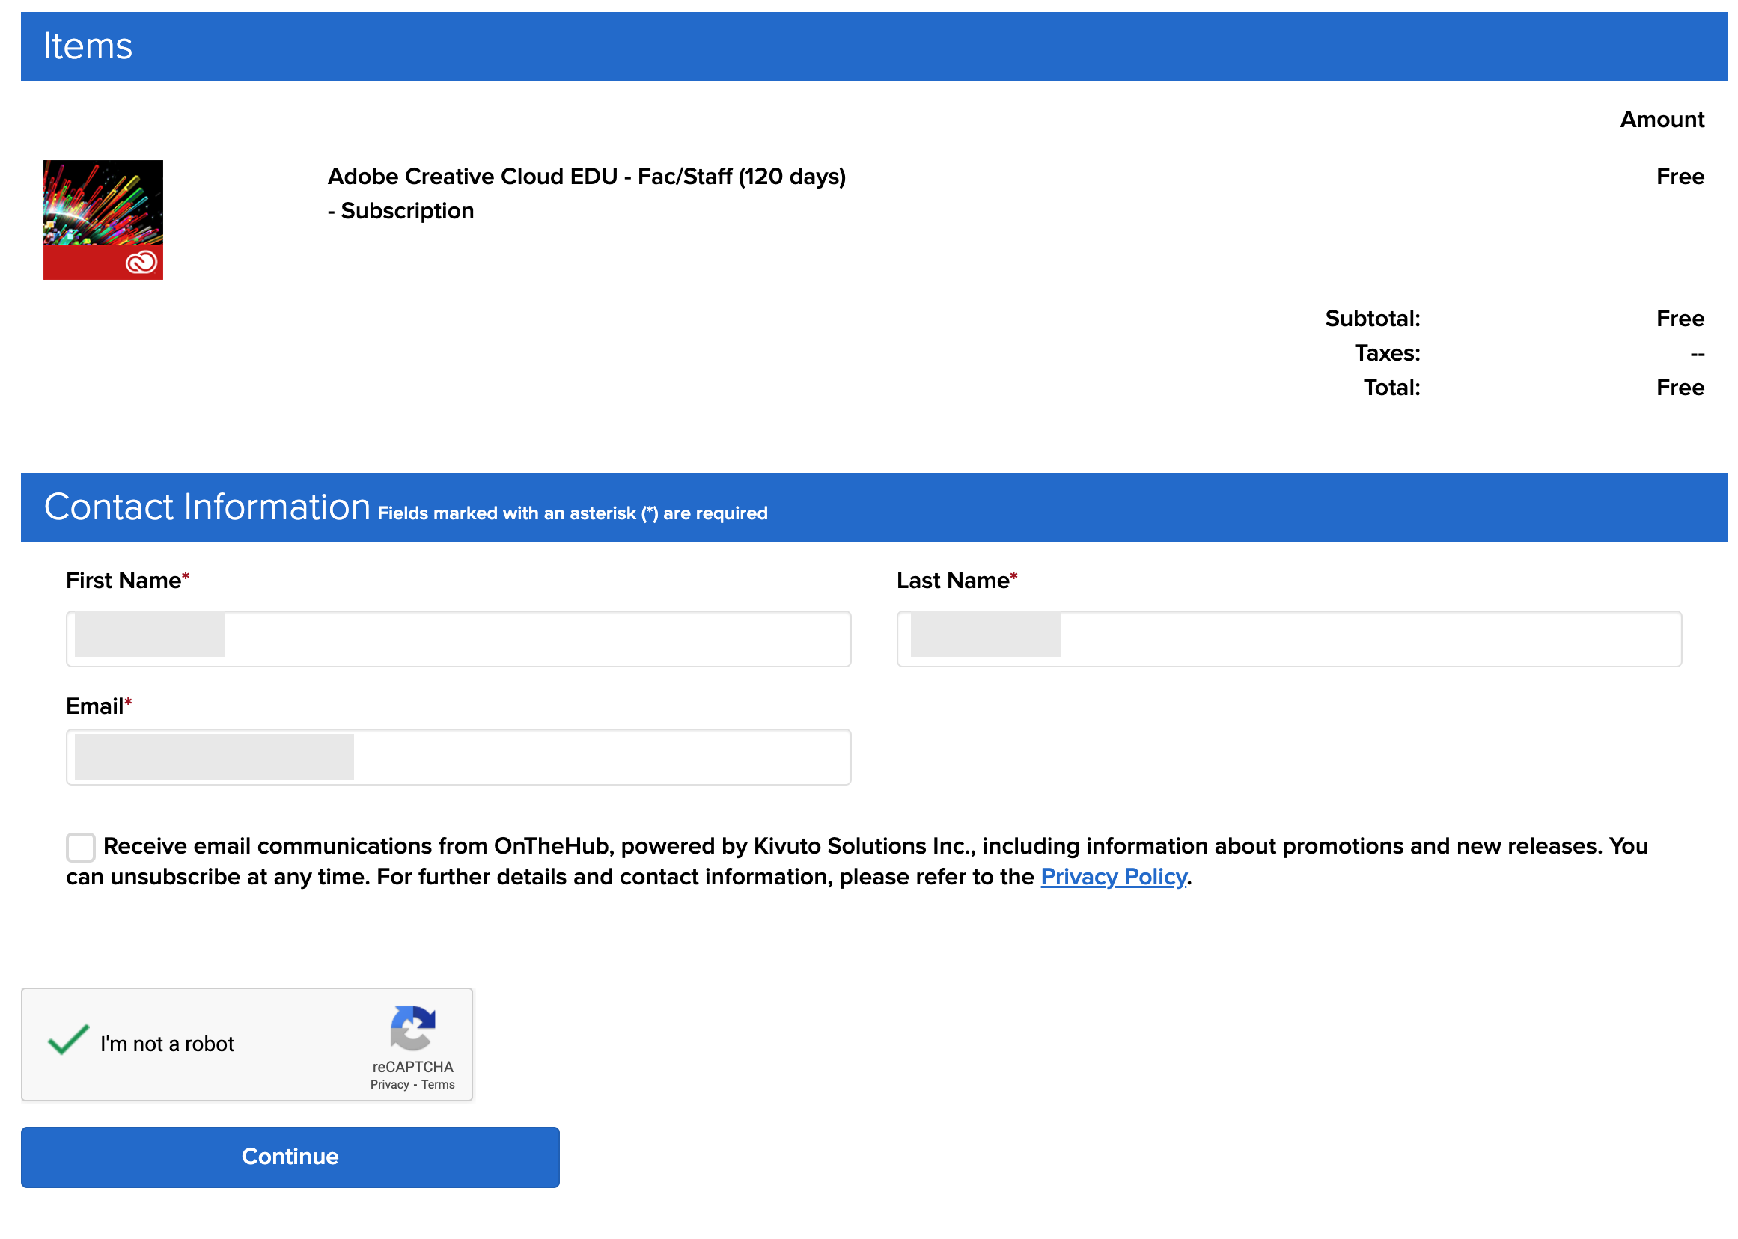Click the Contact Information header
Viewport: 1738px width, 1239px height.
click(x=207, y=507)
